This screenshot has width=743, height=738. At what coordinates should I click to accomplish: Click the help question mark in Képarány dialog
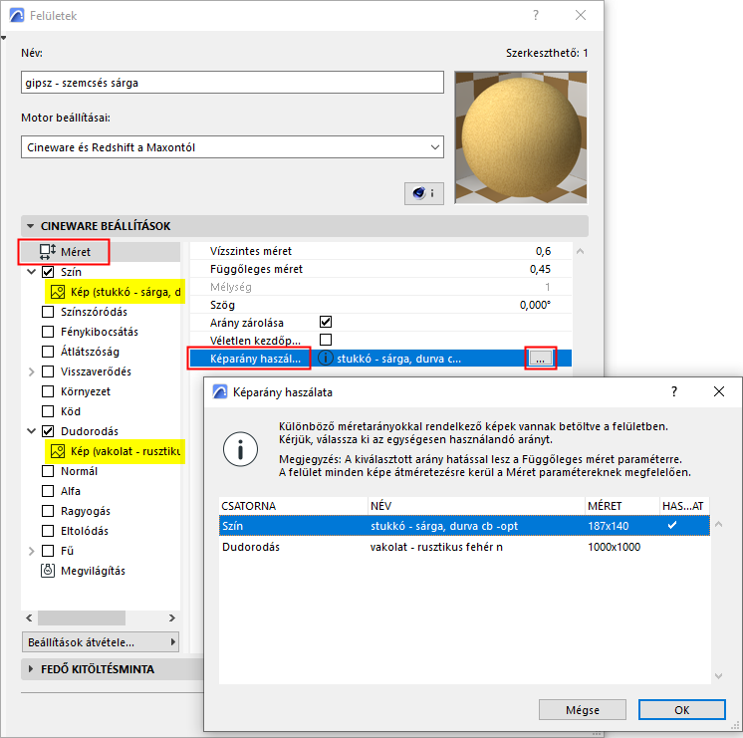click(x=674, y=391)
